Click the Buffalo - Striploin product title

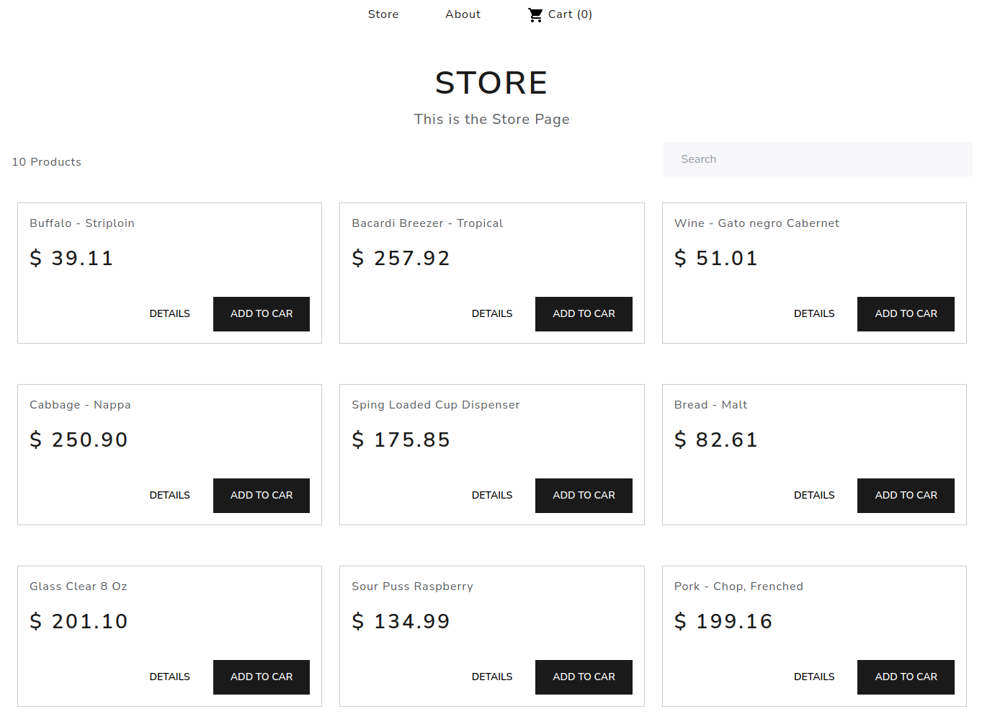[82, 223]
